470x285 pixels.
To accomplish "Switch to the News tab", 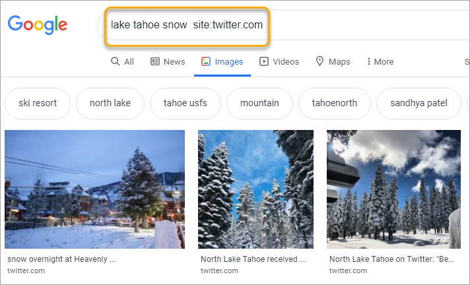I will tap(168, 62).
